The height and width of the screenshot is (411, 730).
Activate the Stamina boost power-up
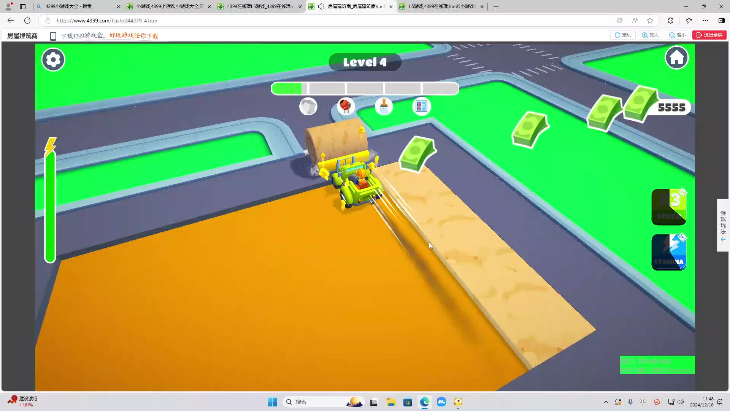[x=668, y=252]
